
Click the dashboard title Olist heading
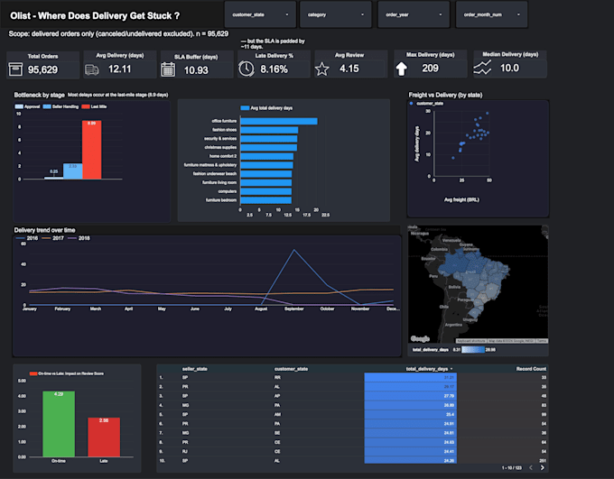tap(95, 15)
